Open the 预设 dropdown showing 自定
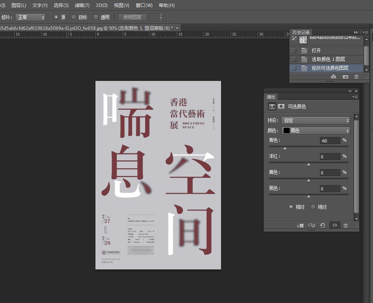This screenshot has height=303, width=373. [315, 120]
